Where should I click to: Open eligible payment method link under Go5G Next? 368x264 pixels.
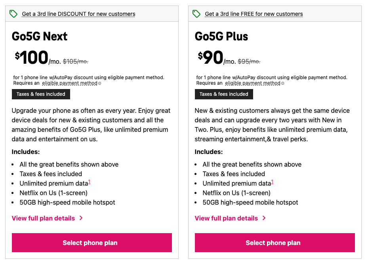[x=69, y=84]
